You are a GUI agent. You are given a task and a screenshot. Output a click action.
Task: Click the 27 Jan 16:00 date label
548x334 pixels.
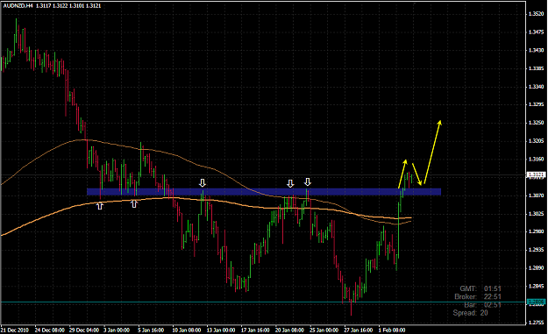[359, 330]
